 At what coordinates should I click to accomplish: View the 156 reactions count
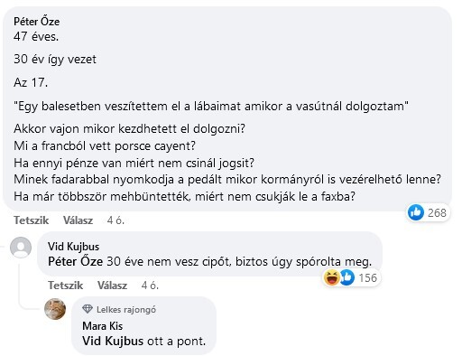point(367,277)
